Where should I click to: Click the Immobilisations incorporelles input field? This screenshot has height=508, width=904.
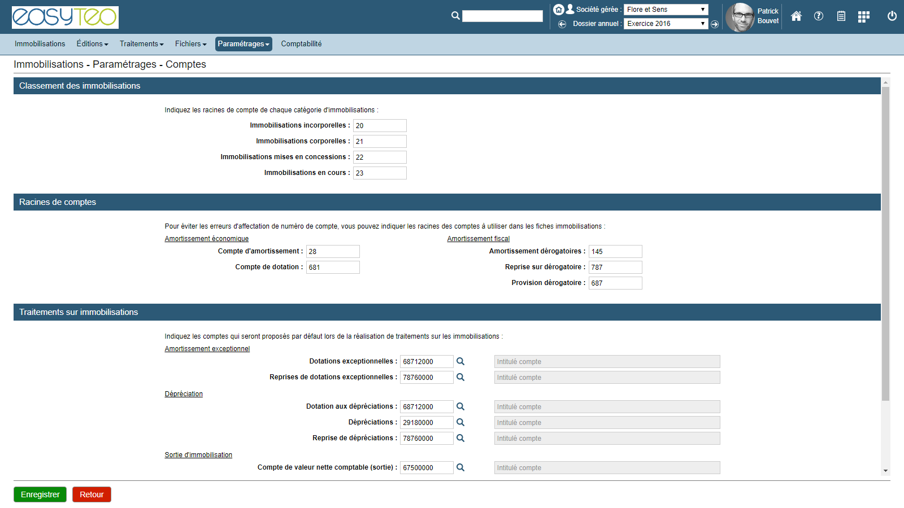(380, 126)
